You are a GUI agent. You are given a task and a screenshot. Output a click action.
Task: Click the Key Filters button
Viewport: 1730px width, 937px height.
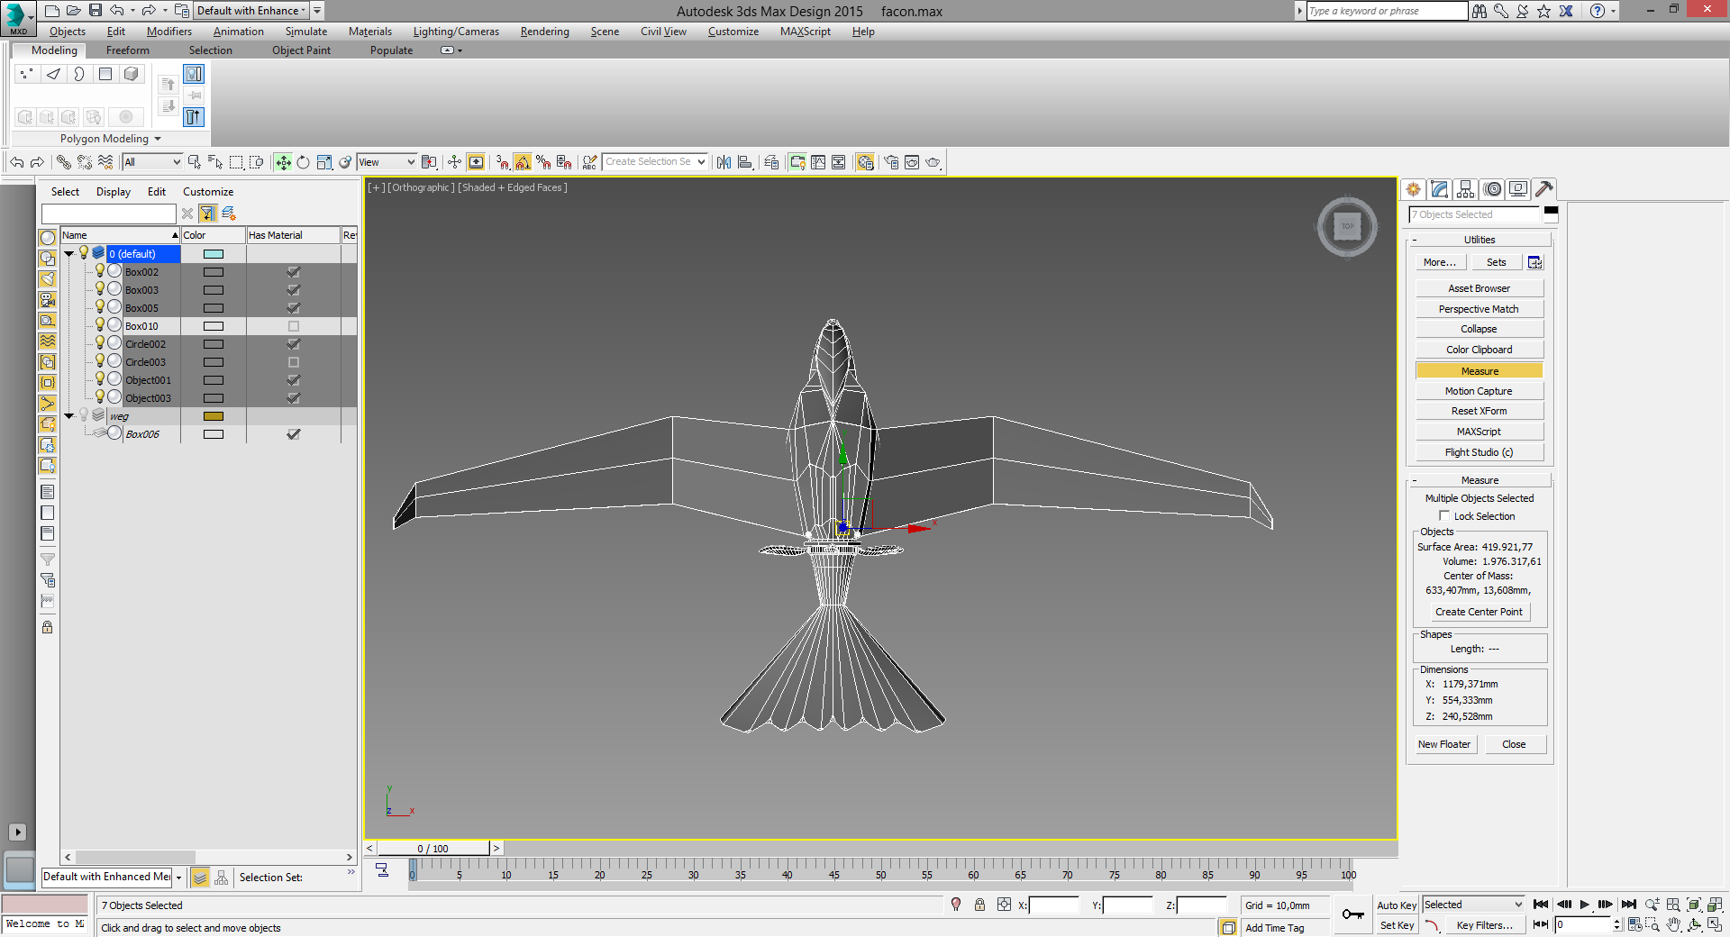1484,925
